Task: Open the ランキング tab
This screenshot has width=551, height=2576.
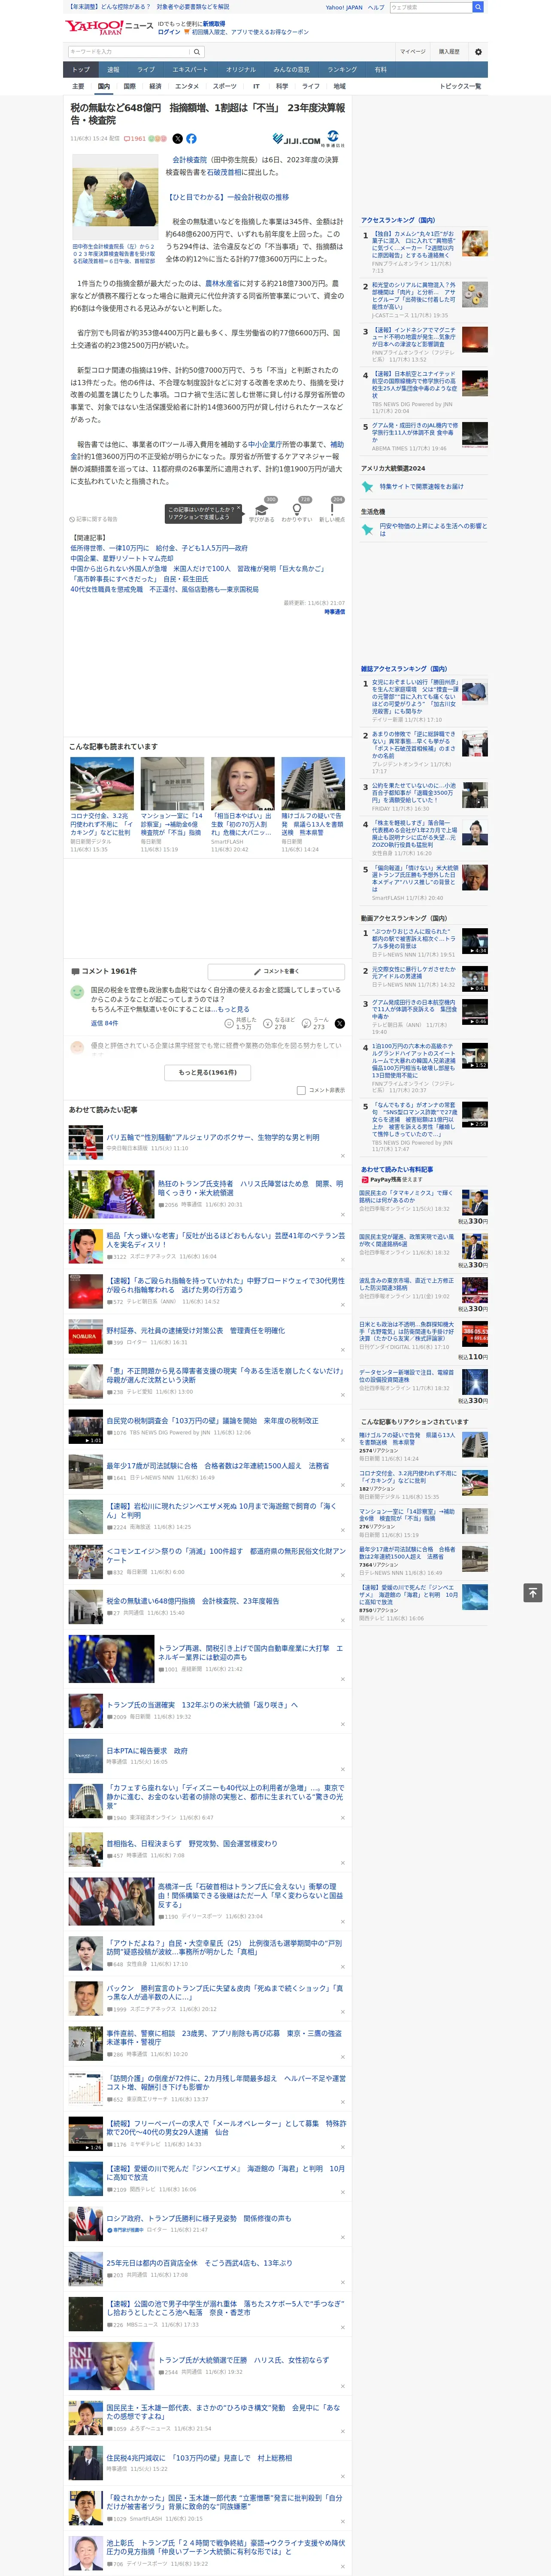Action: (x=342, y=70)
